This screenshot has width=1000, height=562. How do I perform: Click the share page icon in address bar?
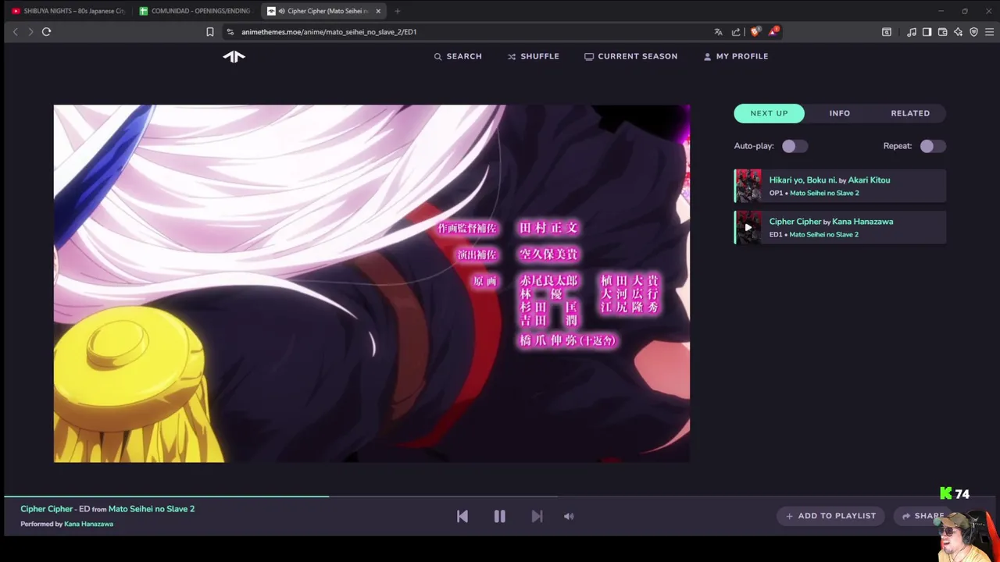tap(736, 32)
